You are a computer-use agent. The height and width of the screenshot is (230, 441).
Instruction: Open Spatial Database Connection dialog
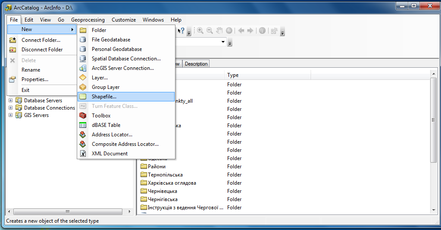click(x=126, y=59)
